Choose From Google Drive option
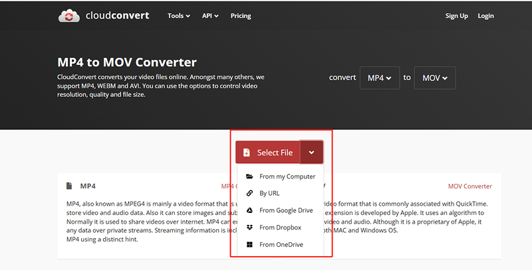Viewport: 532px width, 270px height. (280, 210)
